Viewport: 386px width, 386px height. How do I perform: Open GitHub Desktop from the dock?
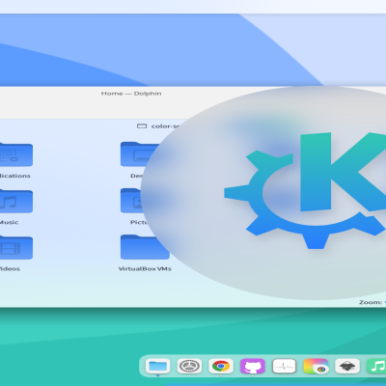(253, 366)
